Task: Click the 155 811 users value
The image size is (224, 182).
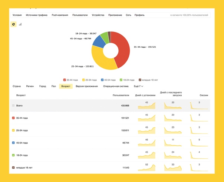Action: tap(125, 131)
